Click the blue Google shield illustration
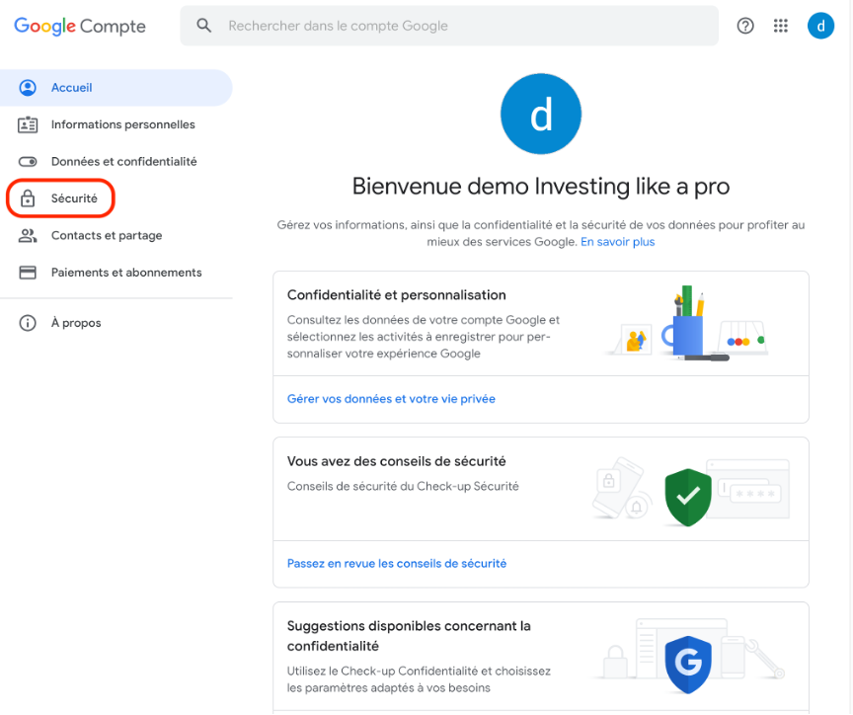 pyautogui.click(x=688, y=664)
